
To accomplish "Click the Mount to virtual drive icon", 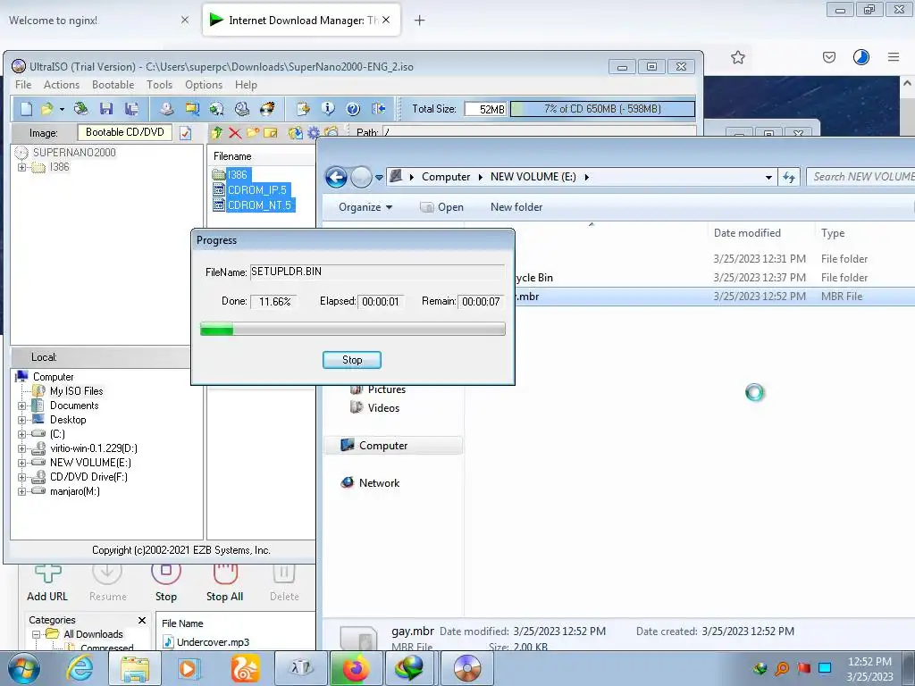I will click(241, 108).
